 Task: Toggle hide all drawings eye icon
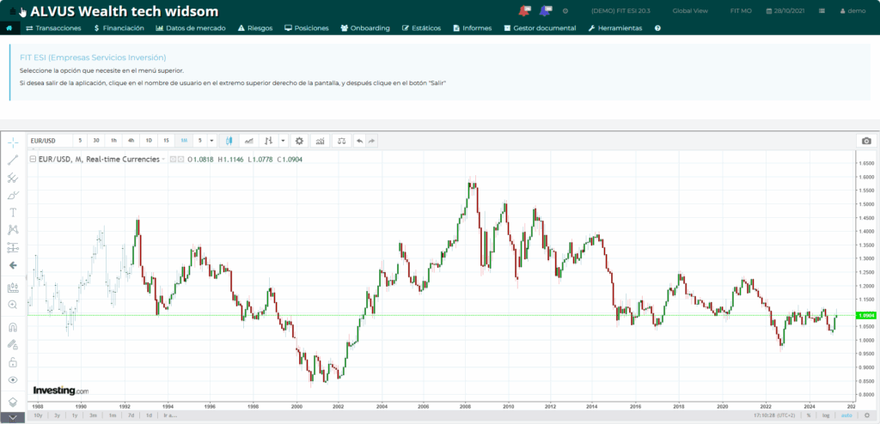click(13, 379)
